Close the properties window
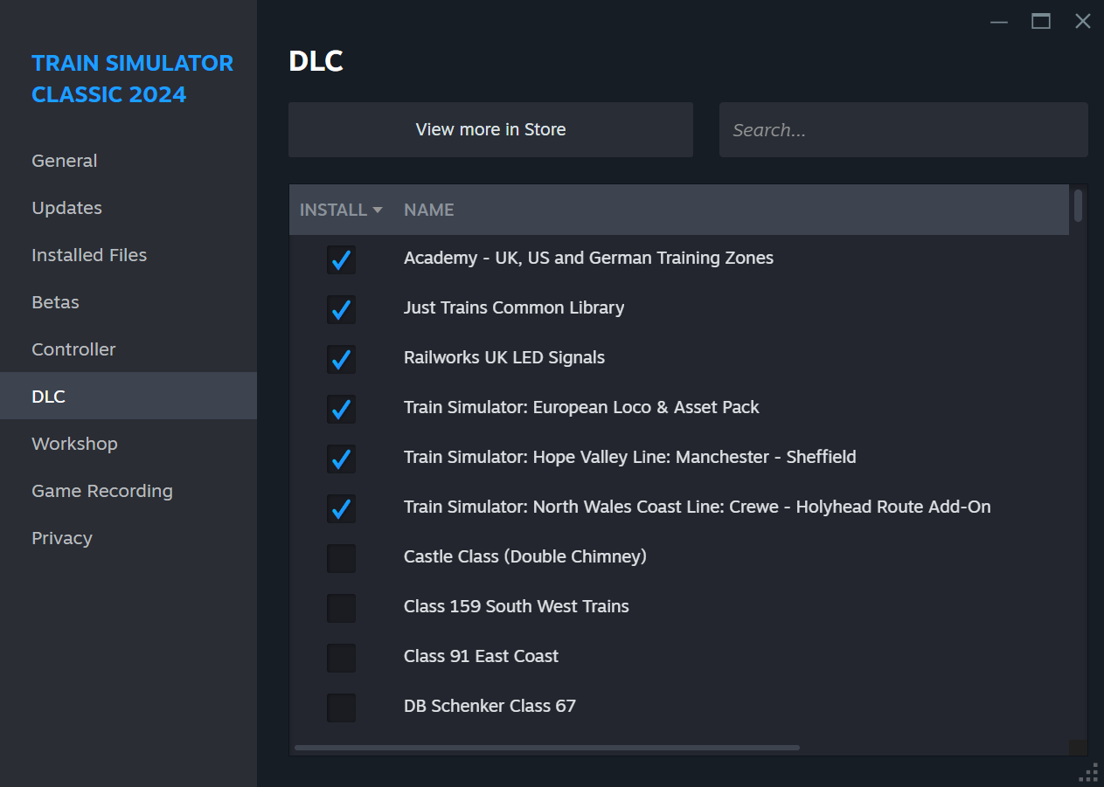 click(x=1082, y=22)
